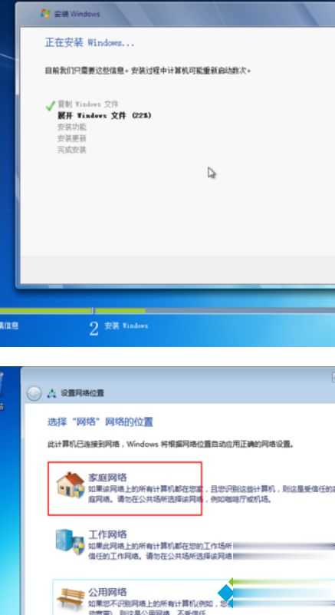Select the 工作网络 office building icon
Screen dimensions: 335x615
pyautogui.click(x=70, y=541)
